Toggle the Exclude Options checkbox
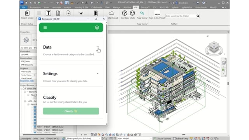Image resolution: width=249 pixels, height=140 pixels. coord(155,138)
